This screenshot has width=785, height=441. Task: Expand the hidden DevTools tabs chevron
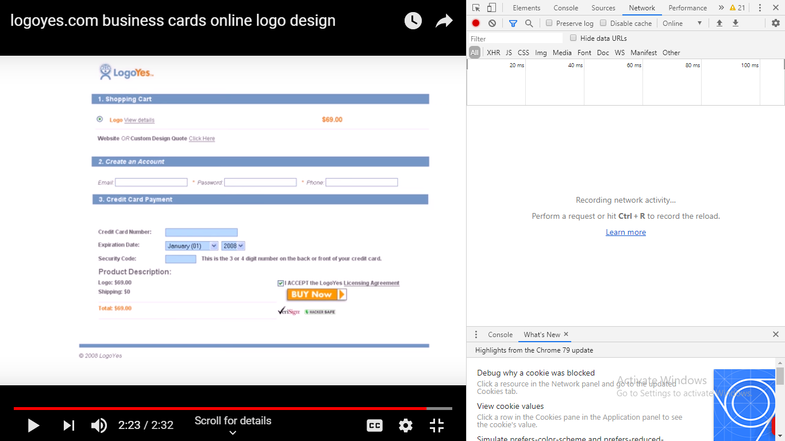tap(721, 8)
